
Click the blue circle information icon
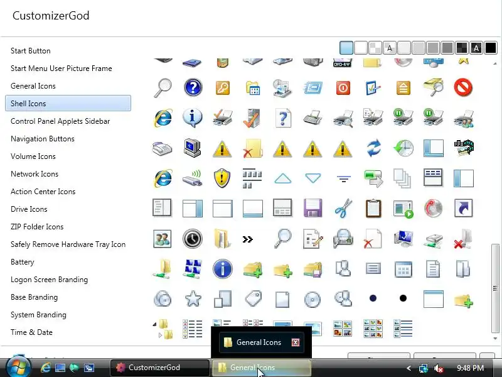pos(223,269)
